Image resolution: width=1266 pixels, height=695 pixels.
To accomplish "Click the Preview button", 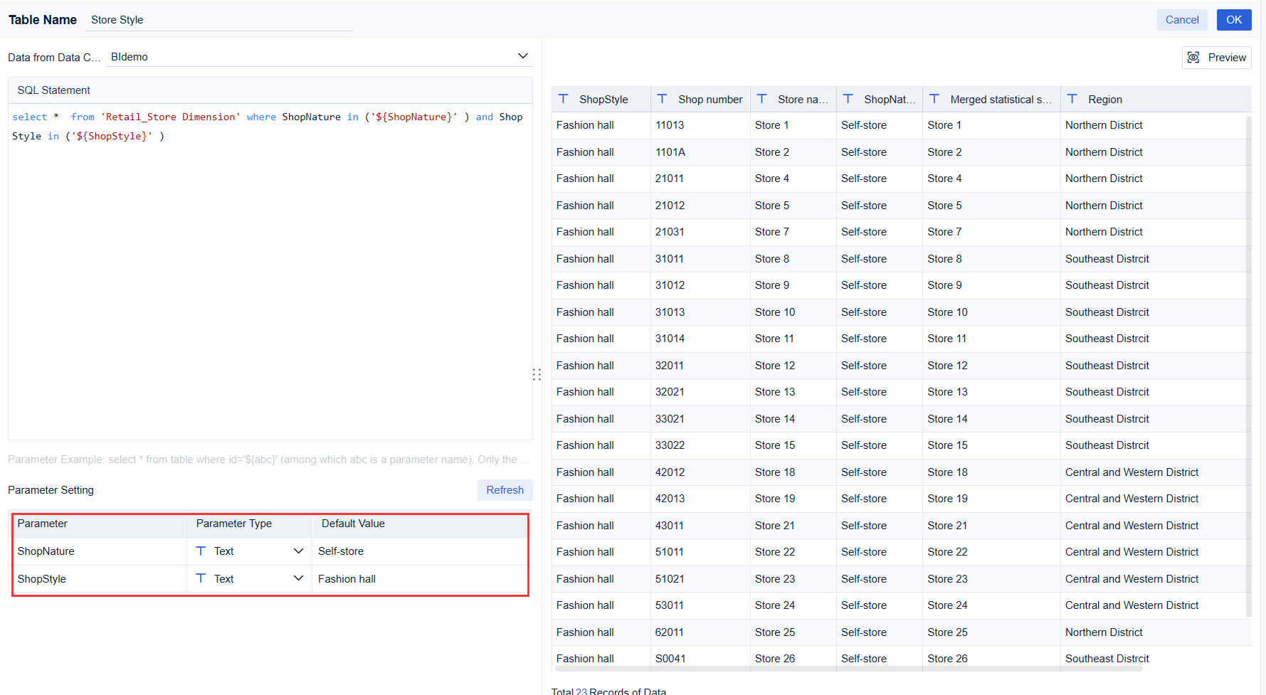I will (x=1217, y=58).
